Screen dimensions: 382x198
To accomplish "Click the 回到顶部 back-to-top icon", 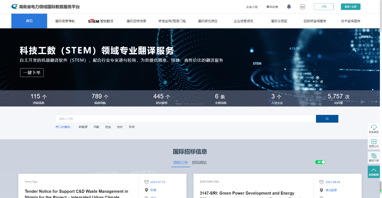I will pos(374,172).
